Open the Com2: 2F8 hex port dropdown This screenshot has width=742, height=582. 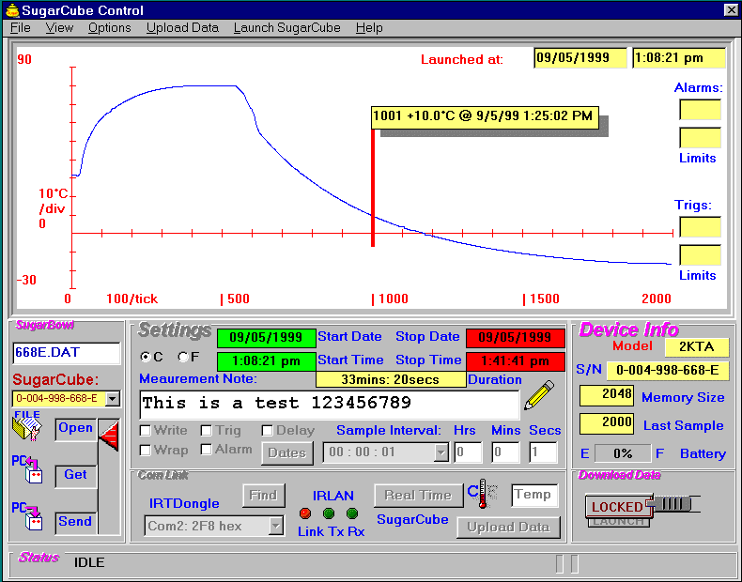[x=275, y=526]
